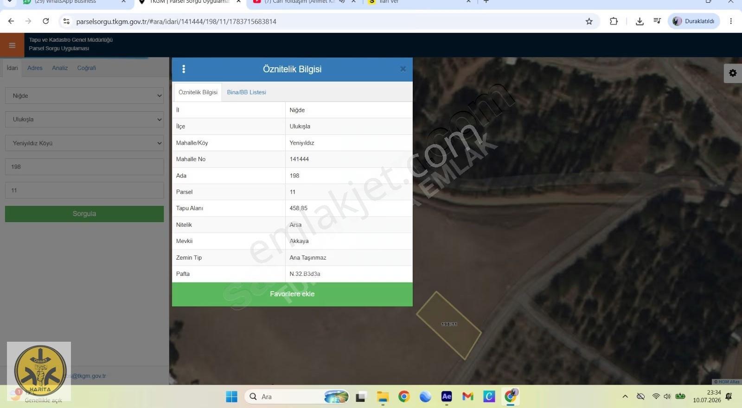
Task: Open Task View on the taskbar
Action: click(361, 396)
